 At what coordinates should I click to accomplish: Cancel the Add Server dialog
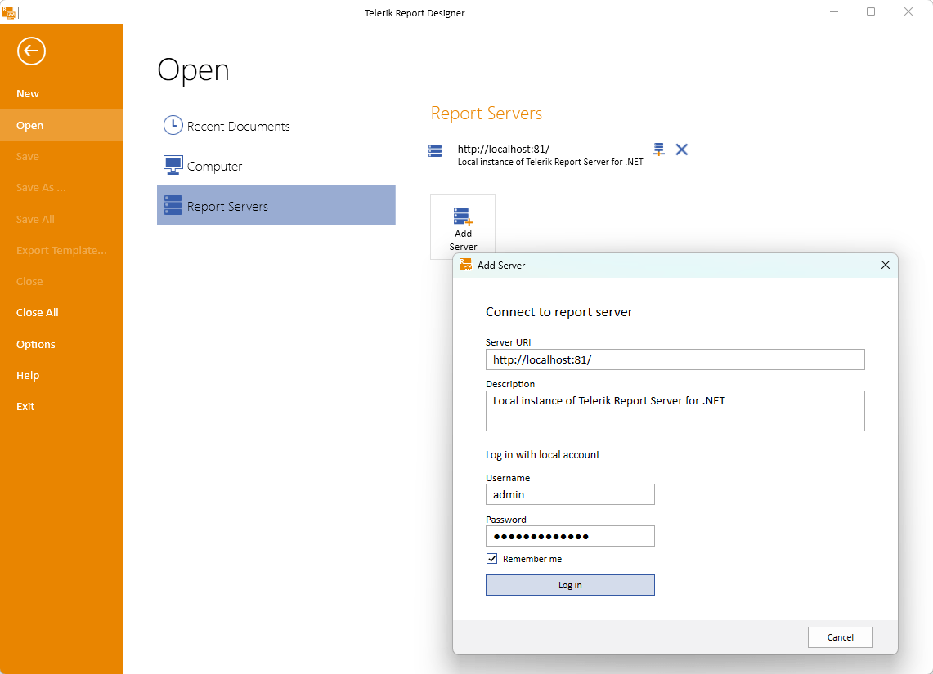(840, 637)
